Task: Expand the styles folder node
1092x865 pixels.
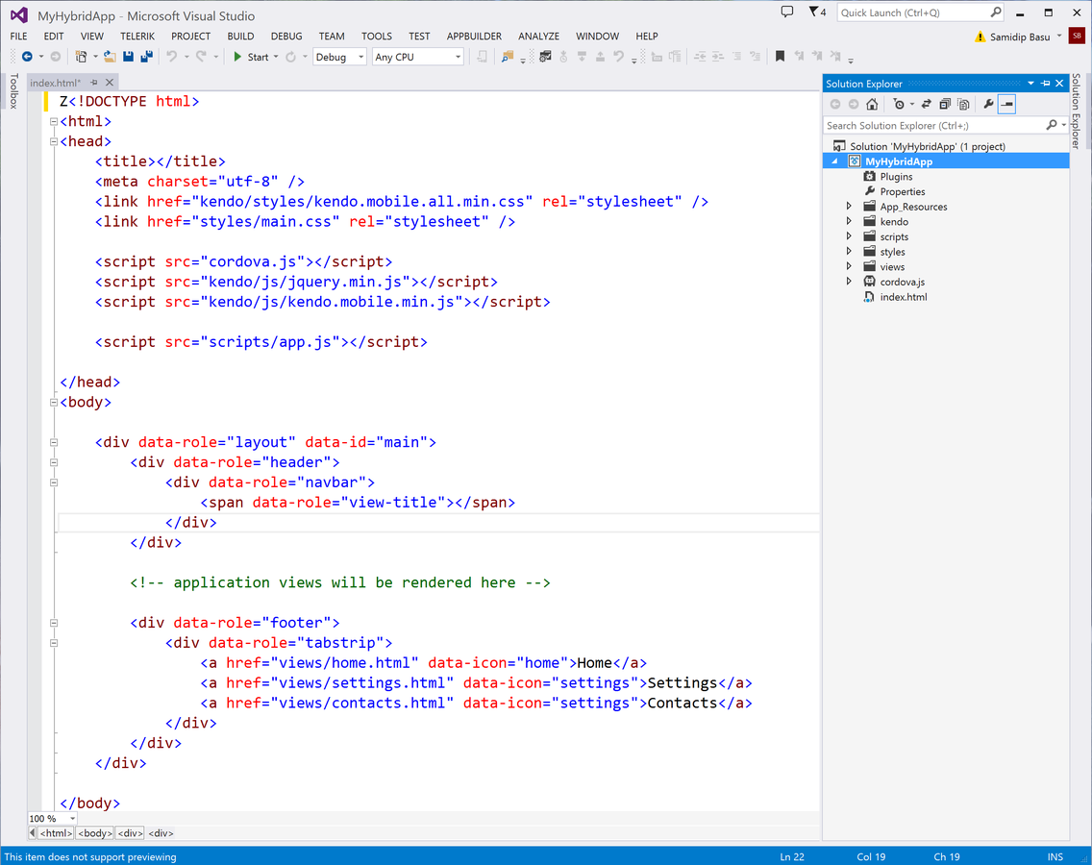Action: click(849, 252)
